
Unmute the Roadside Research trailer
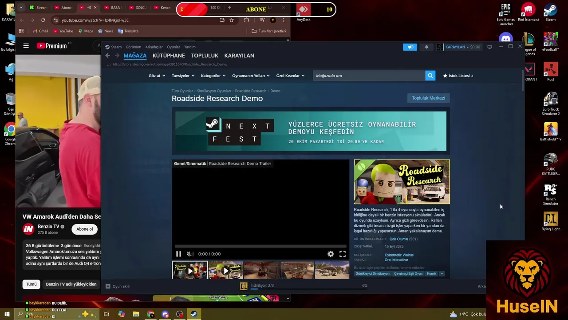[x=190, y=254]
